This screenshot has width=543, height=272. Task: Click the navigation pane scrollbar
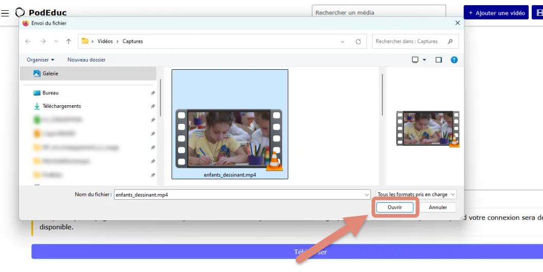tap(160, 98)
